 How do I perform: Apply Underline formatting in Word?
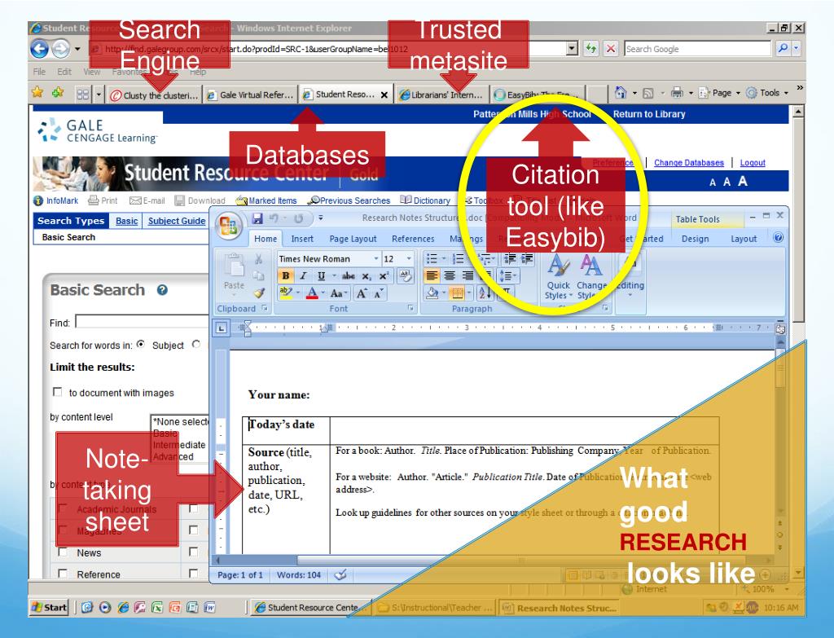pyautogui.click(x=321, y=275)
